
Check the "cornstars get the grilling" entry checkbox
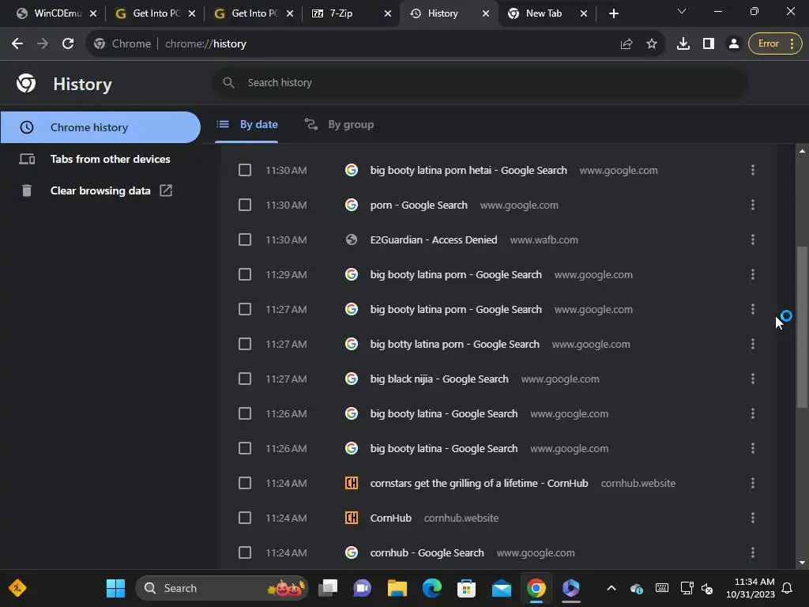point(245,483)
